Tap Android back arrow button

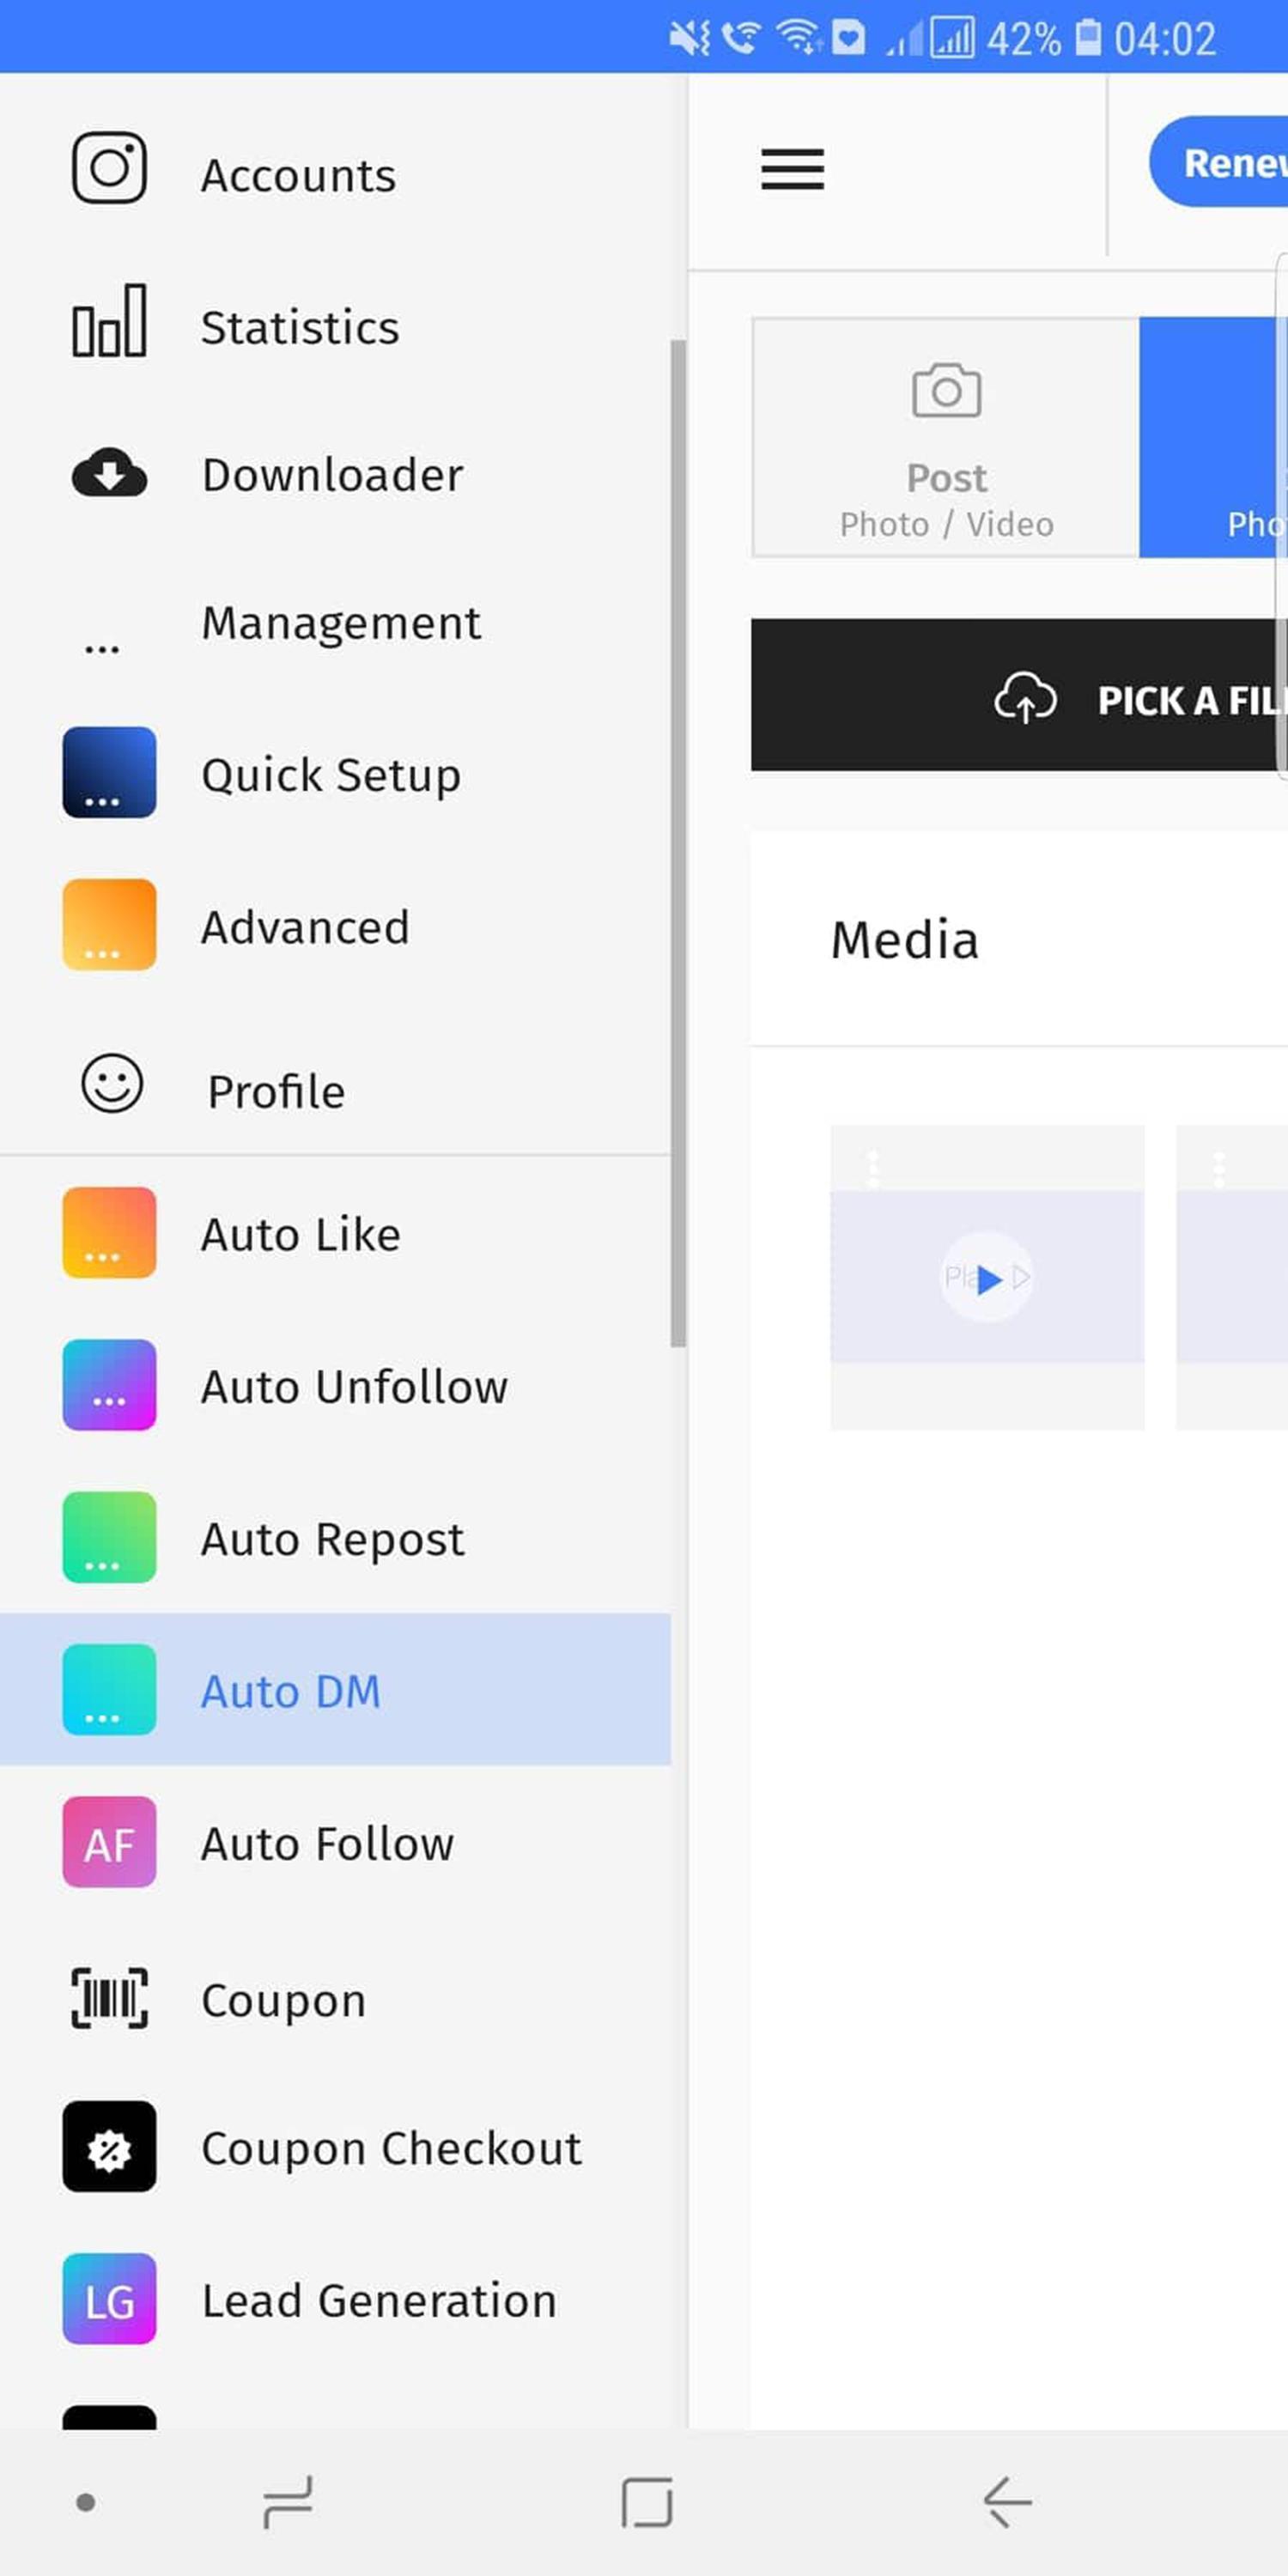click(1007, 2502)
